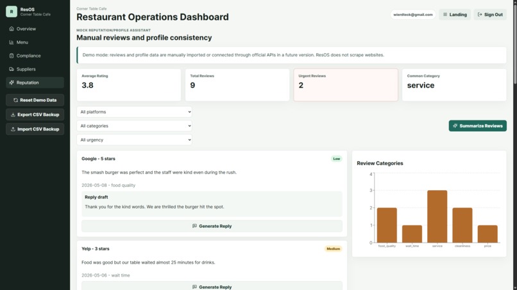The image size is (517, 290).
Task: Click Summarize Reviews button
Action: [x=477, y=125]
